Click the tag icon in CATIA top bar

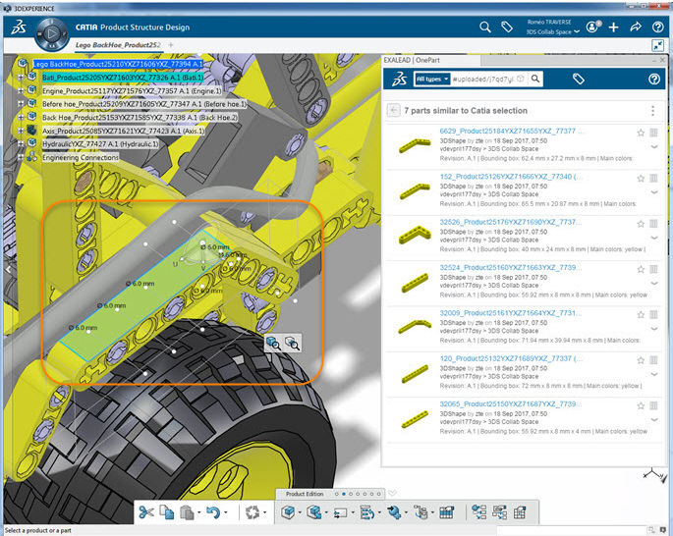point(507,27)
